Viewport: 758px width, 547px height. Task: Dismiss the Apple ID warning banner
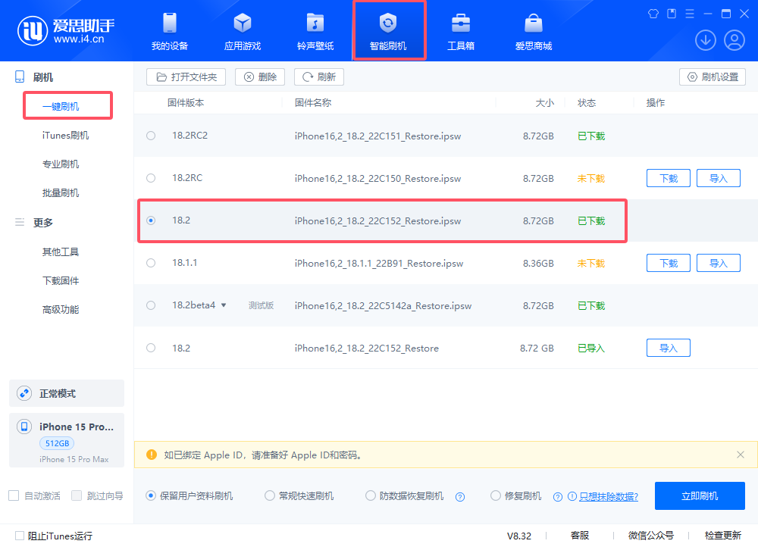tap(740, 455)
